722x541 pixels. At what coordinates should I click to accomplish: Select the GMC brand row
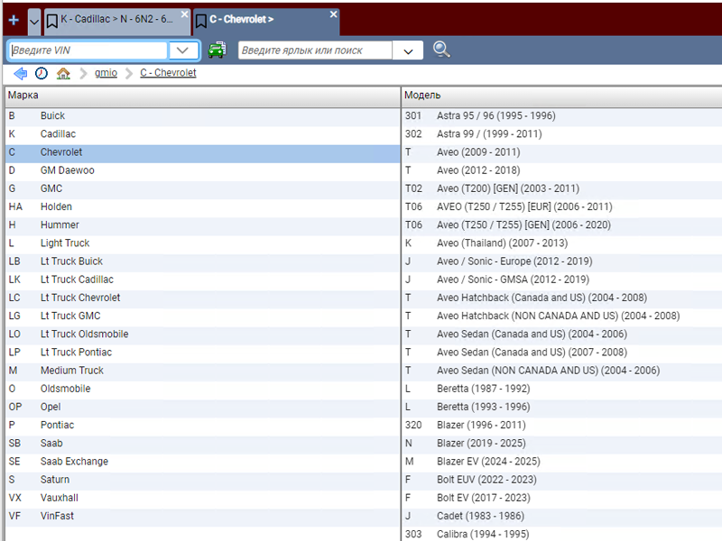(x=202, y=188)
